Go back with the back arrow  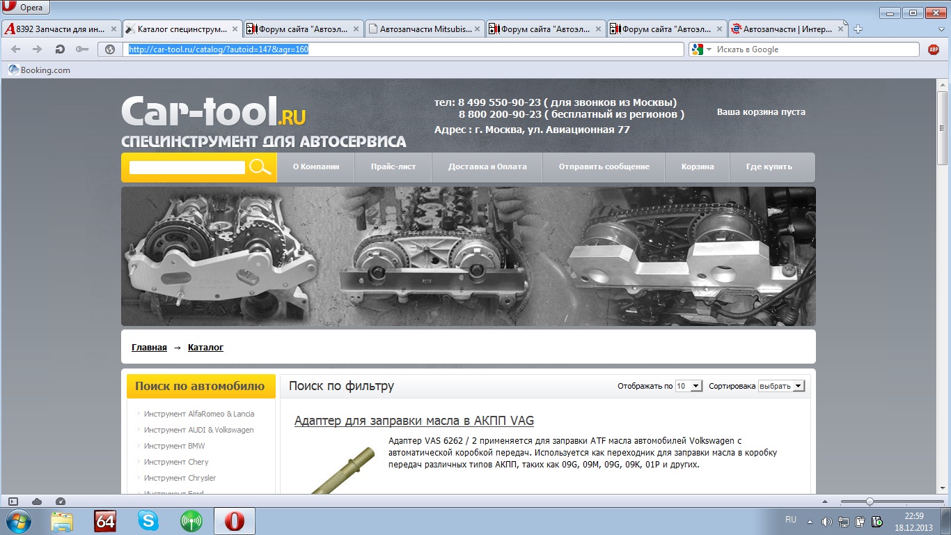16,49
